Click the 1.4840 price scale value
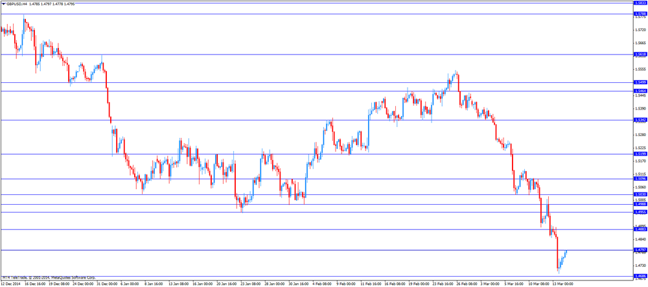The width and height of the screenshot is (648, 287). coord(642,239)
